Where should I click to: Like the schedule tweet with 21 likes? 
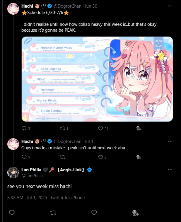coord(100,128)
